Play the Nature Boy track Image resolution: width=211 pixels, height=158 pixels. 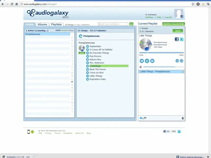tap(88, 60)
